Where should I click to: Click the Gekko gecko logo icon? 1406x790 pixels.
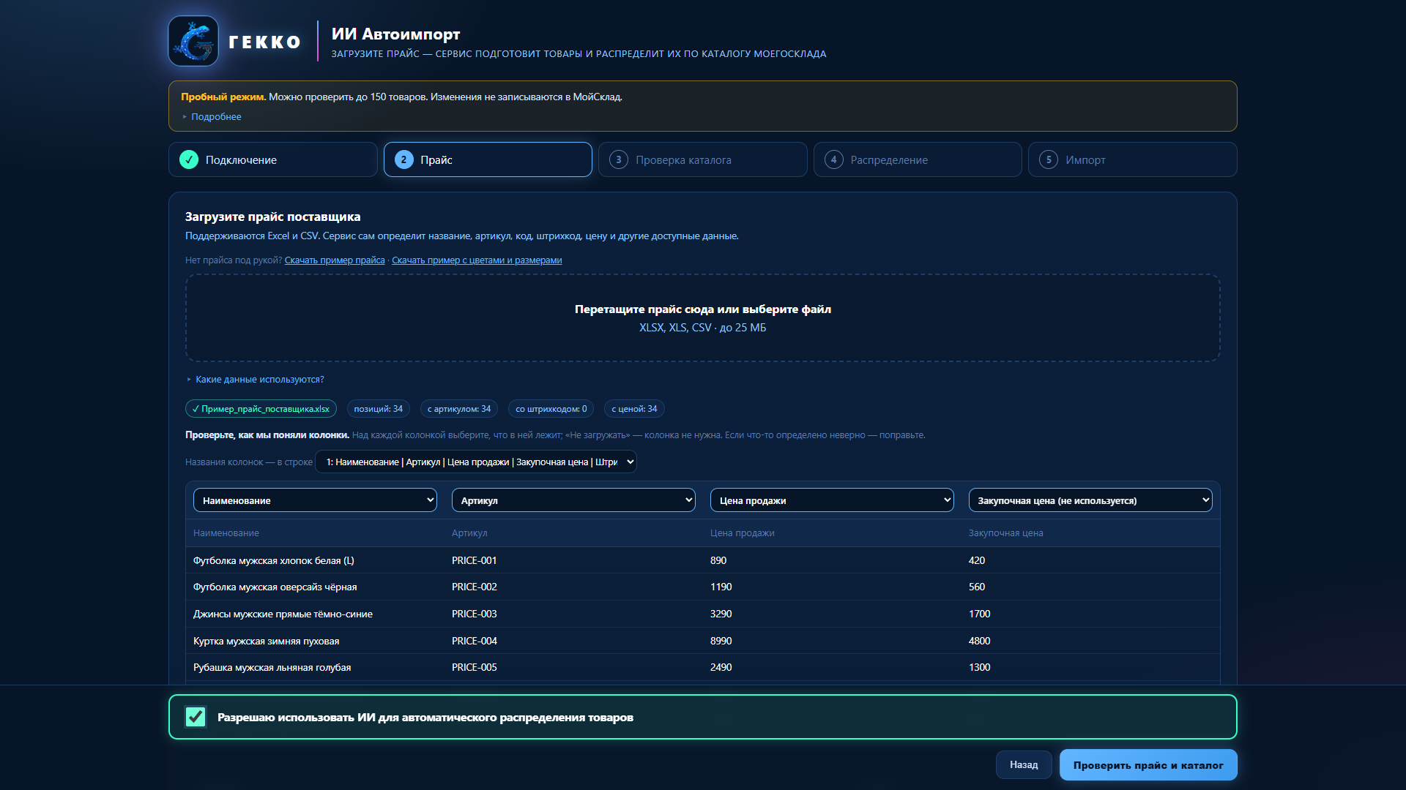click(x=193, y=41)
